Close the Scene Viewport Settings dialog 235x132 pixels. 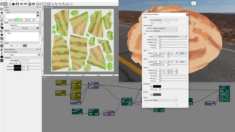(x=187, y=14)
